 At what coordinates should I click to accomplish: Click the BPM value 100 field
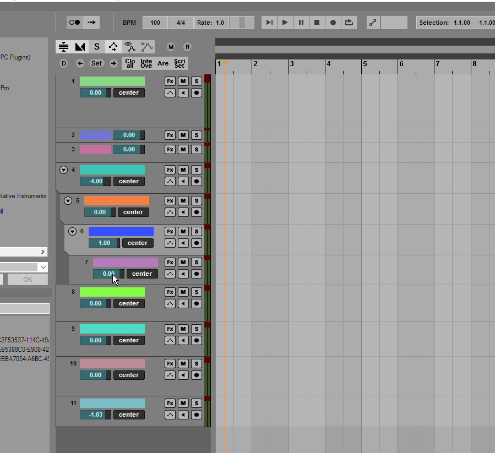coord(155,23)
